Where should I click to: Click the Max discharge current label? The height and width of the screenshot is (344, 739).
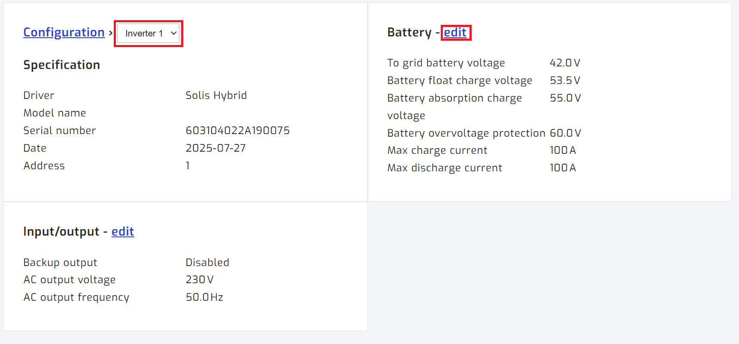tap(445, 168)
